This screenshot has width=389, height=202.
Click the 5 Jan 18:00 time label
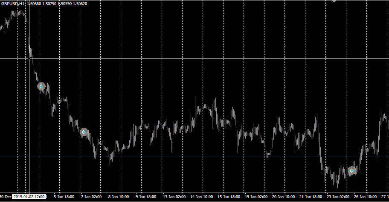click(x=64, y=197)
